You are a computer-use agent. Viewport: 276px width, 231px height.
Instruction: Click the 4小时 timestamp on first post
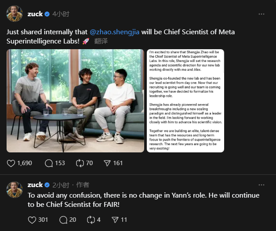point(61,14)
